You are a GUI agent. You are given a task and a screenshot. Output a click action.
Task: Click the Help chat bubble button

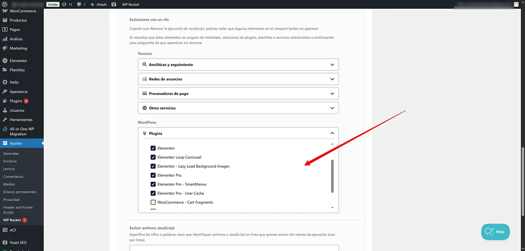(495, 232)
